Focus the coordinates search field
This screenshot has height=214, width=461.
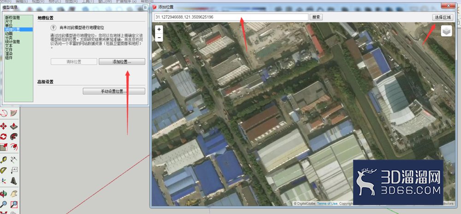click(231, 17)
